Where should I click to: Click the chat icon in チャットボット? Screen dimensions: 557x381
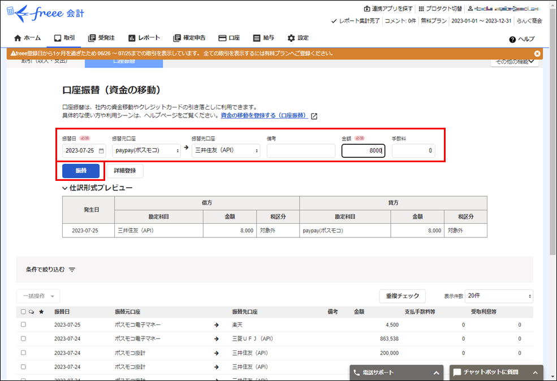click(457, 373)
